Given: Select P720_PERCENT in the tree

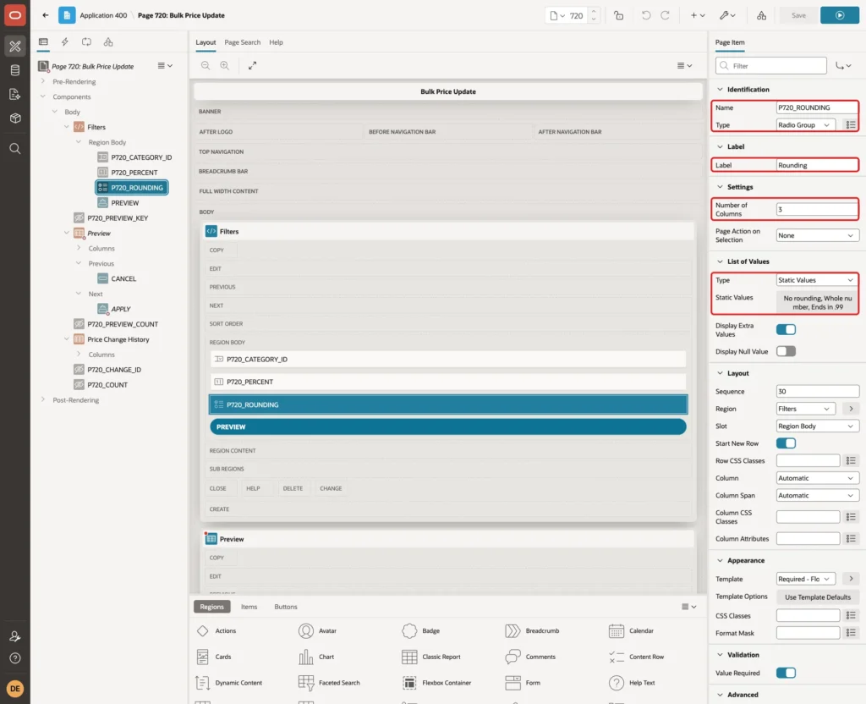Looking at the screenshot, I should pos(134,173).
